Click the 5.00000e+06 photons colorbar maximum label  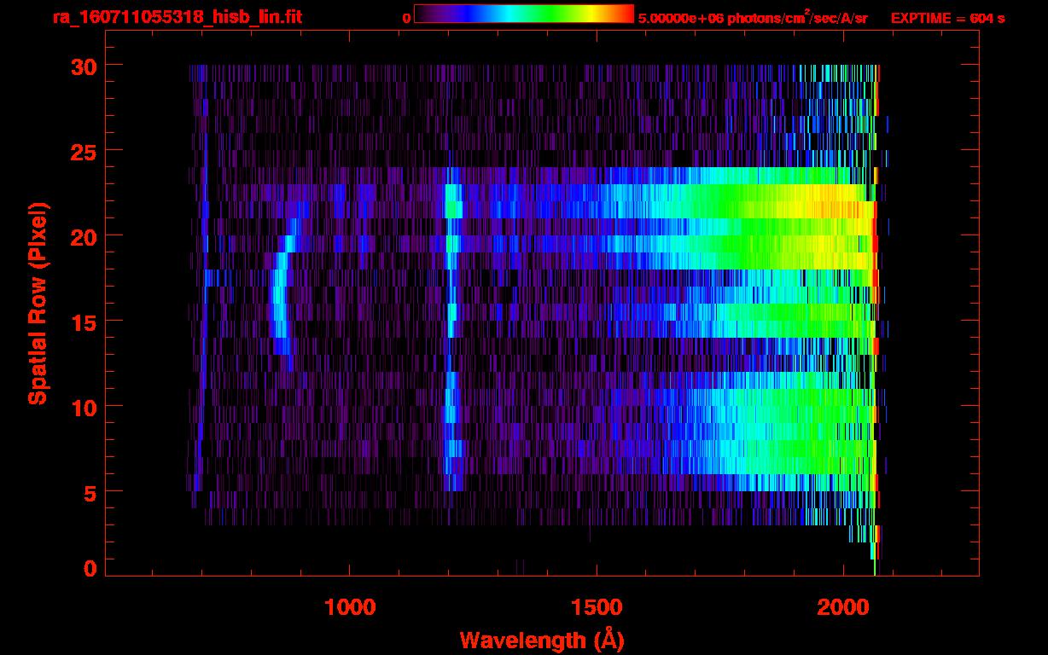click(752, 18)
